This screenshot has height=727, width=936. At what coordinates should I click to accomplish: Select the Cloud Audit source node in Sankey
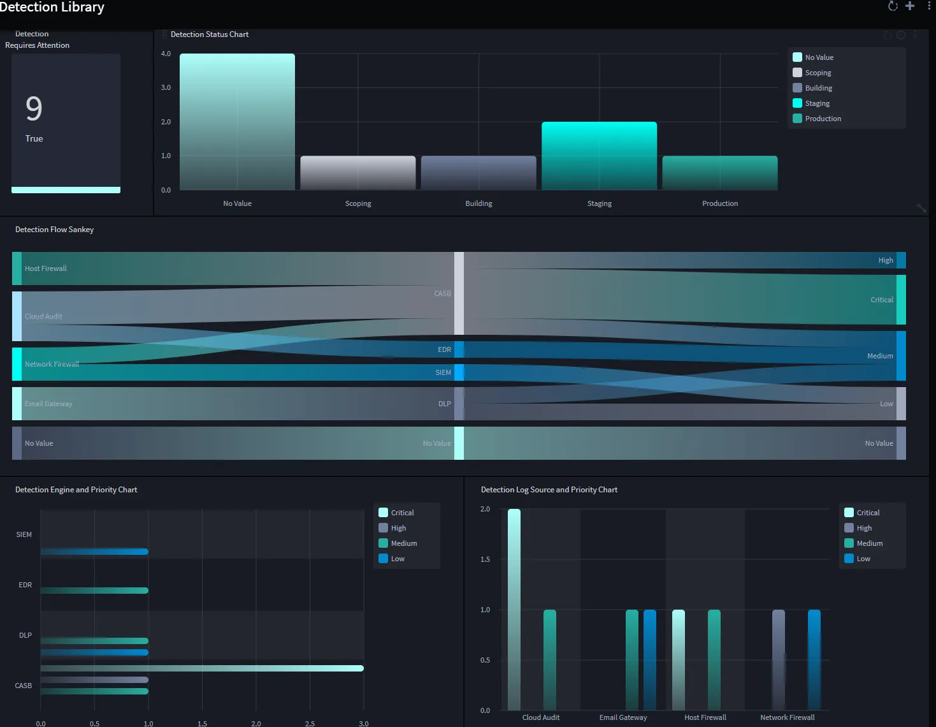coord(17,316)
